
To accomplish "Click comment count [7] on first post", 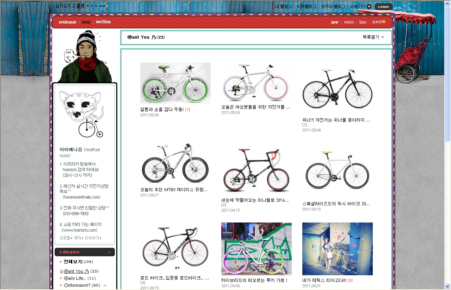I will (187, 110).
